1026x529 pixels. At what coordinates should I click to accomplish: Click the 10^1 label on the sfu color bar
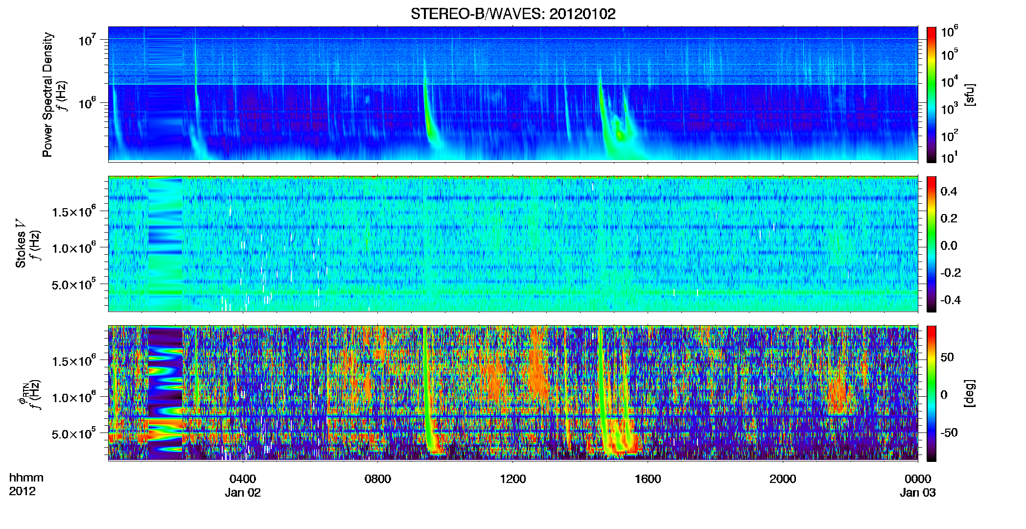(950, 157)
